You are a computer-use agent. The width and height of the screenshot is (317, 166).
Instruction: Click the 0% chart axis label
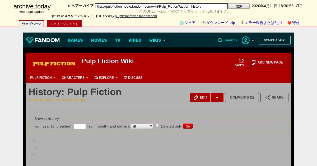34,140
